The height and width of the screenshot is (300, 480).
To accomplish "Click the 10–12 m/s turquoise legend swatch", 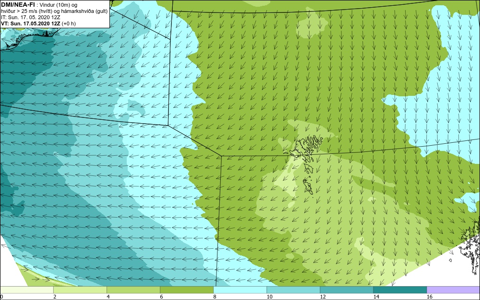I will 293,290.
